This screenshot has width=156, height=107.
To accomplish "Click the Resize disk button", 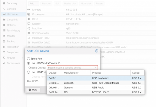I will pyautogui.click(x=70, y=4).
